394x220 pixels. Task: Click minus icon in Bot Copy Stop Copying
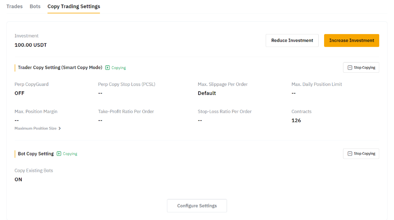(350, 153)
